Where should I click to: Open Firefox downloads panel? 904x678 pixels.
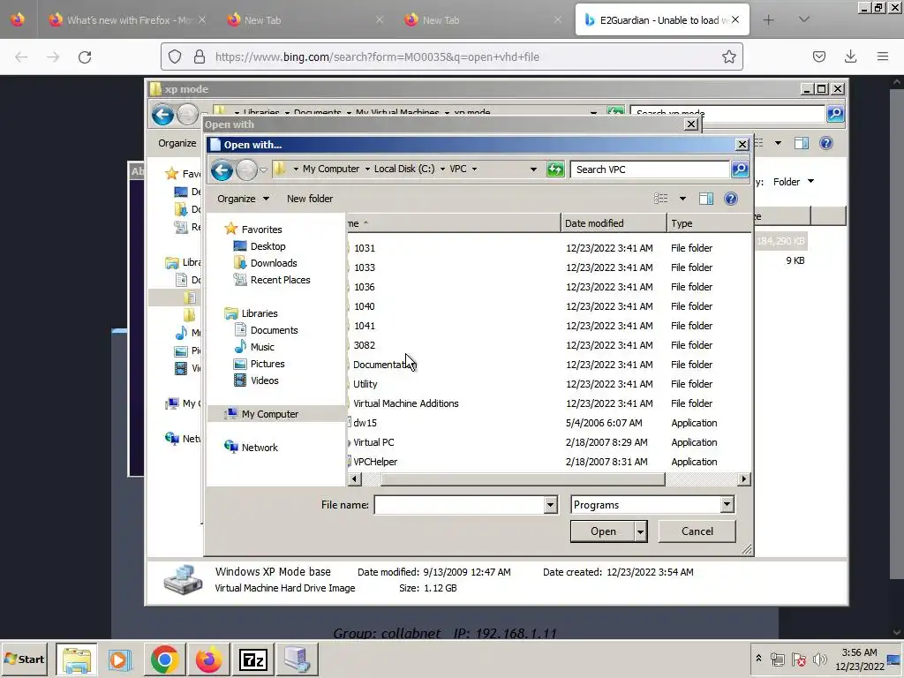(x=850, y=56)
